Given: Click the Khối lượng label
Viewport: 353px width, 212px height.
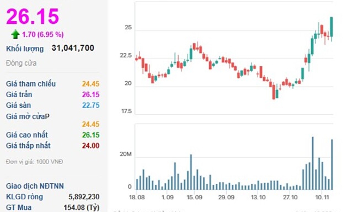Looking at the screenshot, I should pyautogui.click(x=25, y=49).
